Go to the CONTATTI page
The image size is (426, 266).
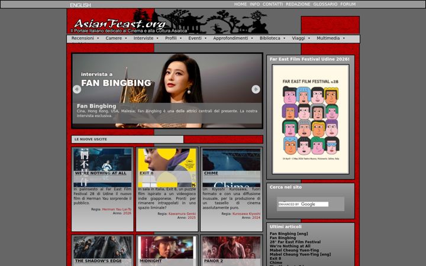coord(273,4)
